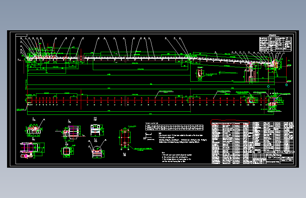Select the 'Material' column header in parts list

tap(280, 152)
